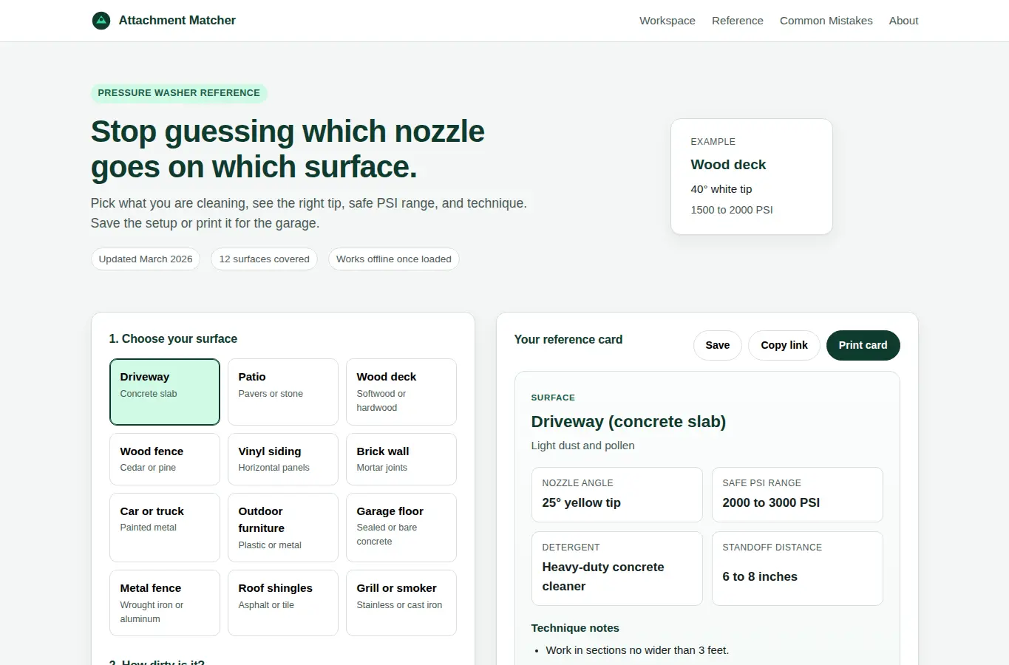Select the Vinyl siding surface card
The image size is (1009, 665).
[x=283, y=459]
